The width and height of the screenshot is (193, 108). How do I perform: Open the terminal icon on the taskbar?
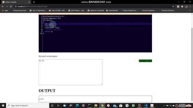pos(90,105)
